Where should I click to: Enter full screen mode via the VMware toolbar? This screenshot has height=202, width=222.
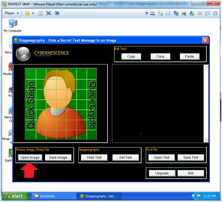[49, 13]
